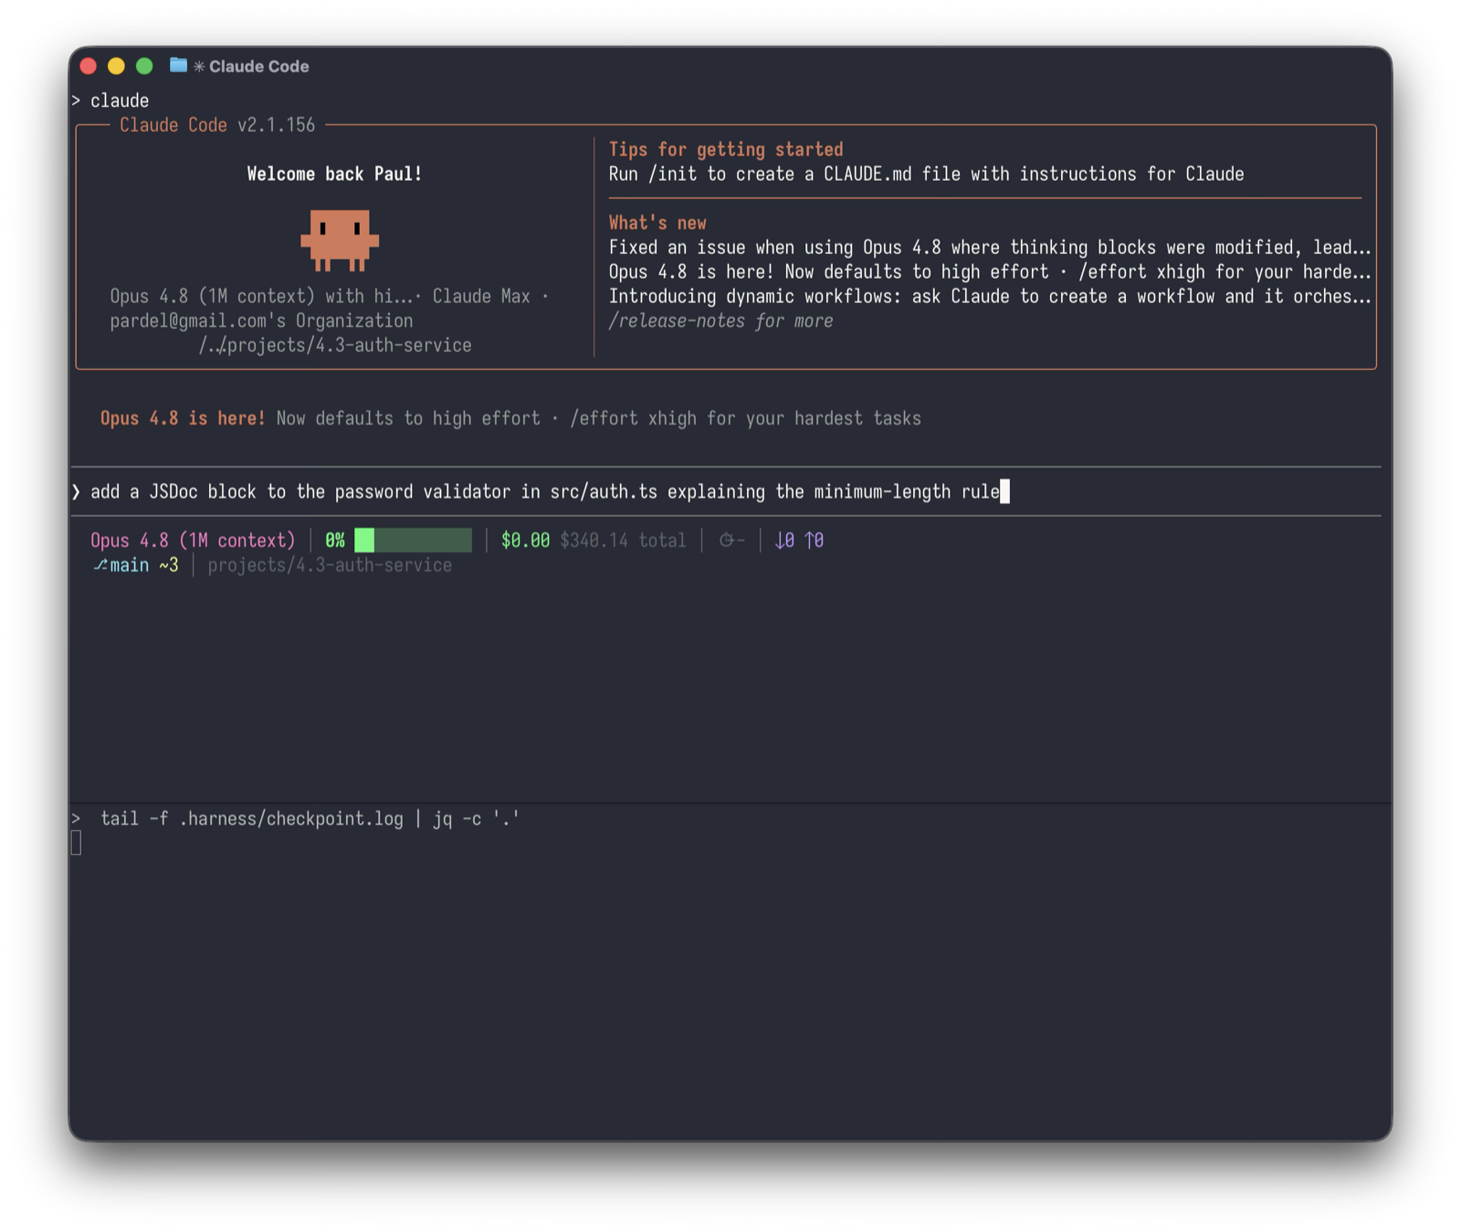Click the 'Opus 4.8 is here!' banner text

183,418
